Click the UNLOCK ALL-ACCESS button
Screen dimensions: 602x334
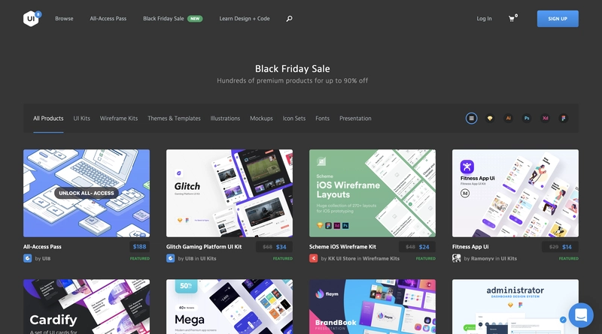87,193
